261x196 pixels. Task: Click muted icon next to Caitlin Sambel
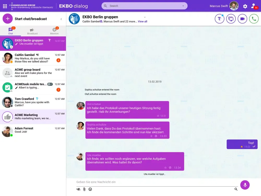tap(37, 55)
